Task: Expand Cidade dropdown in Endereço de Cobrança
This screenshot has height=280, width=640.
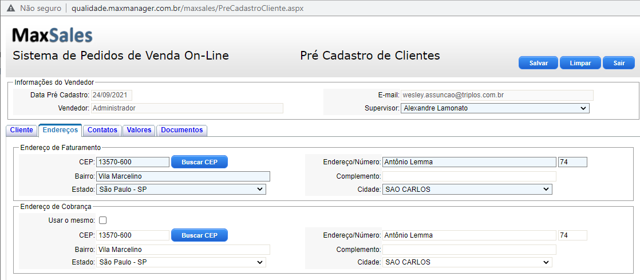Action: (467, 262)
